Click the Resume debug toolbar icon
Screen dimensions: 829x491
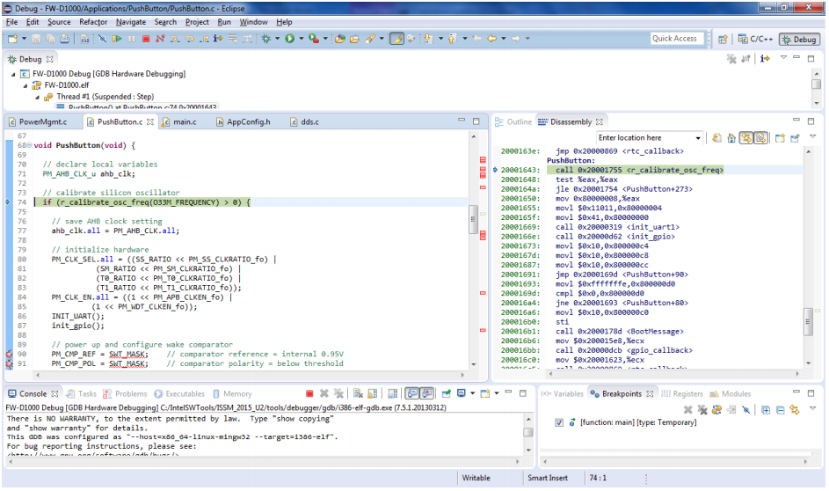tap(117, 39)
